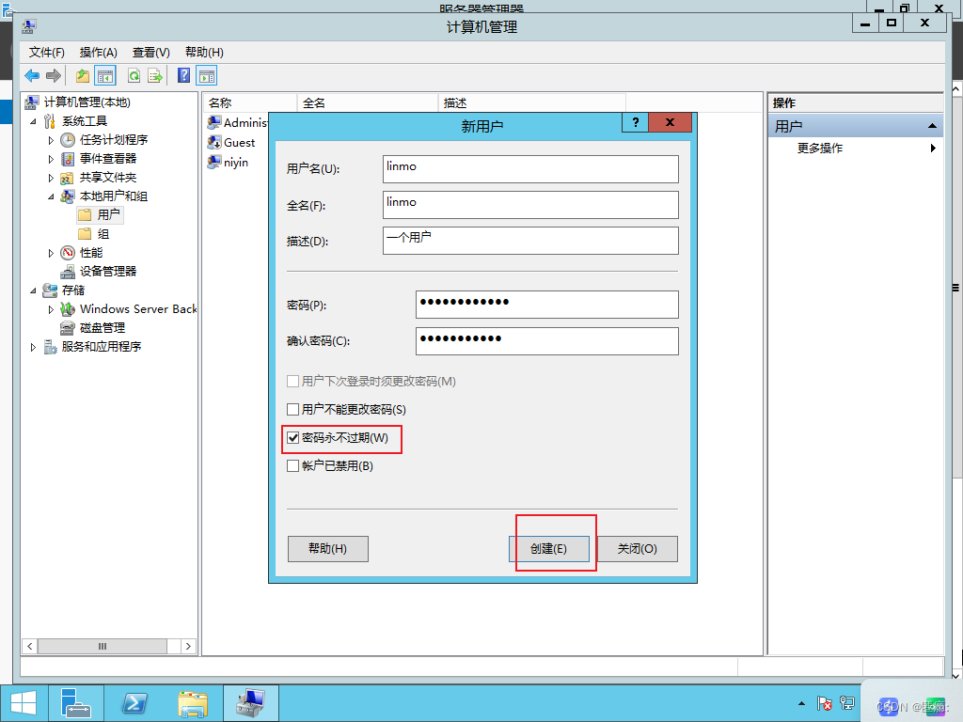Screen dimensions: 963x722
Task: Click the 描述(D) input field
Action: coord(530,240)
